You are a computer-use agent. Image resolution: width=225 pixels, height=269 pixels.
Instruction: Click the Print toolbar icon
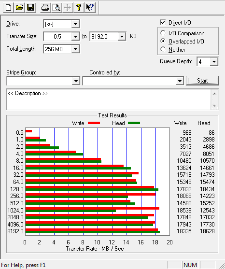coord(45,8)
